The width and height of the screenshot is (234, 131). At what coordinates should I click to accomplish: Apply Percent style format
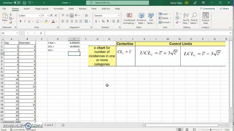103,21
